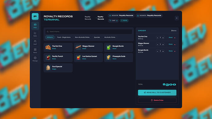Open the Manage settings section

click(35, 59)
